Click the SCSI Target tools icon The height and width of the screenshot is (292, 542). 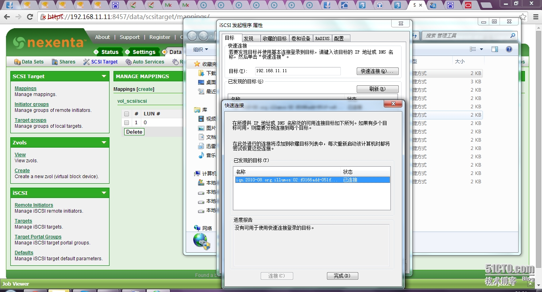coord(86,62)
